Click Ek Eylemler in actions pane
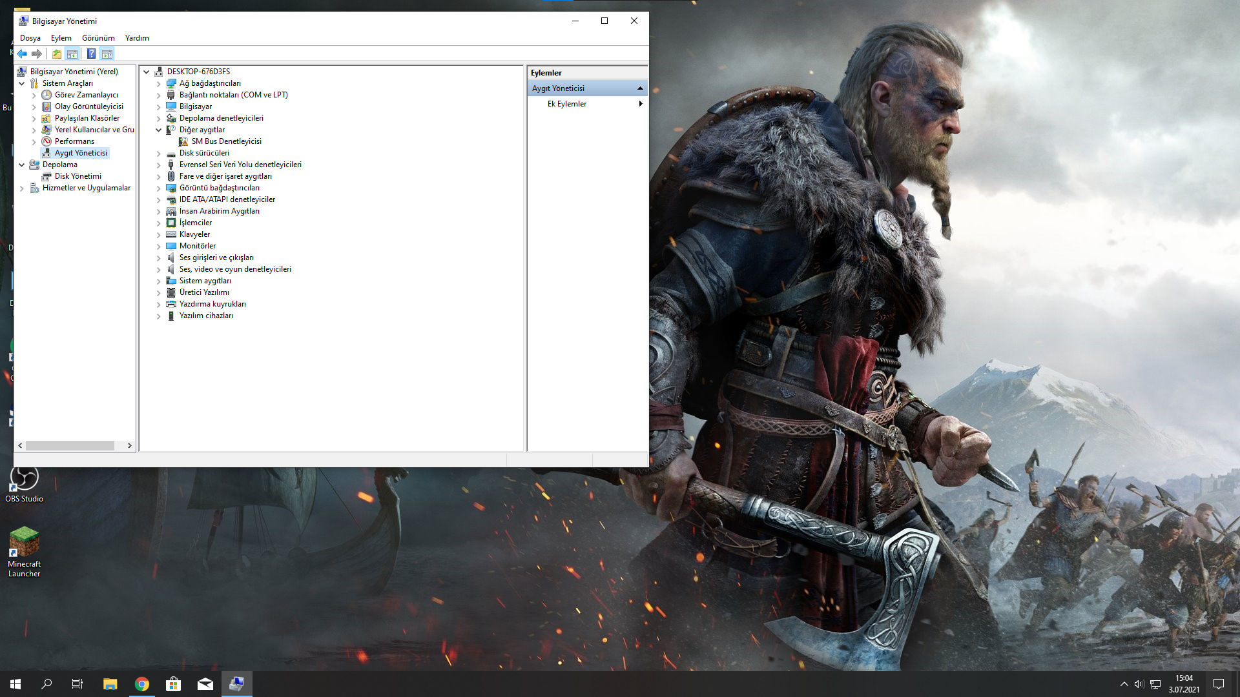1240x697 pixels. point(567,104)
